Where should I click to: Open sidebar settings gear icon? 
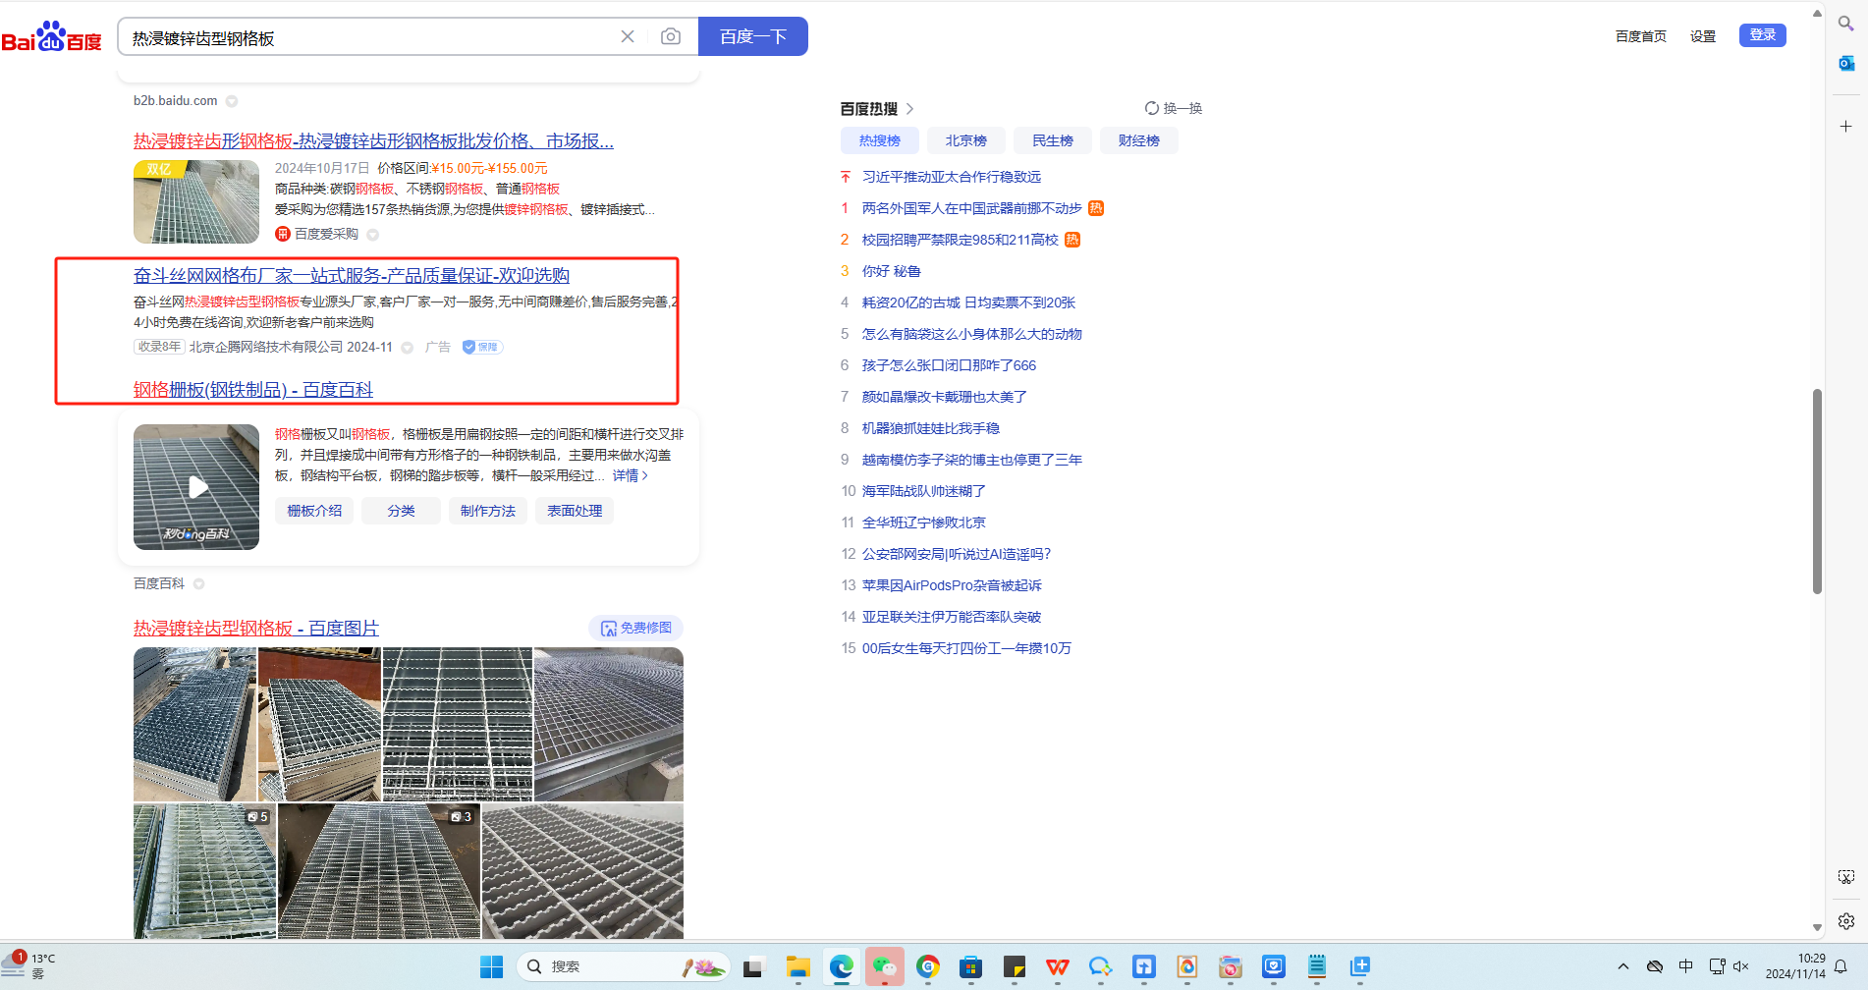tap(1846, 920)
